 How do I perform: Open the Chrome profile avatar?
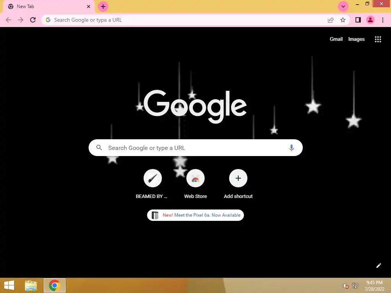(x=370, y=20)
